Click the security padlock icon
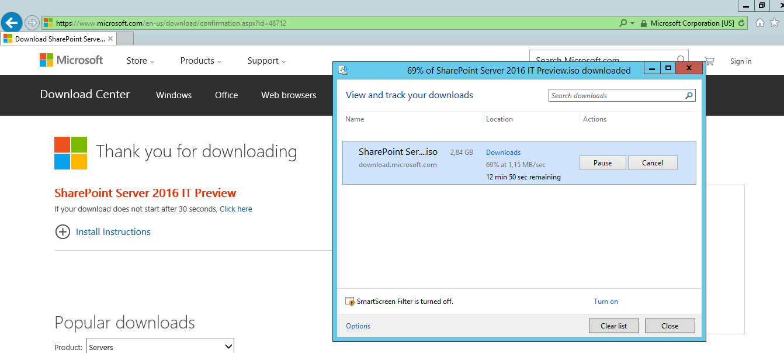 point(644,23)
